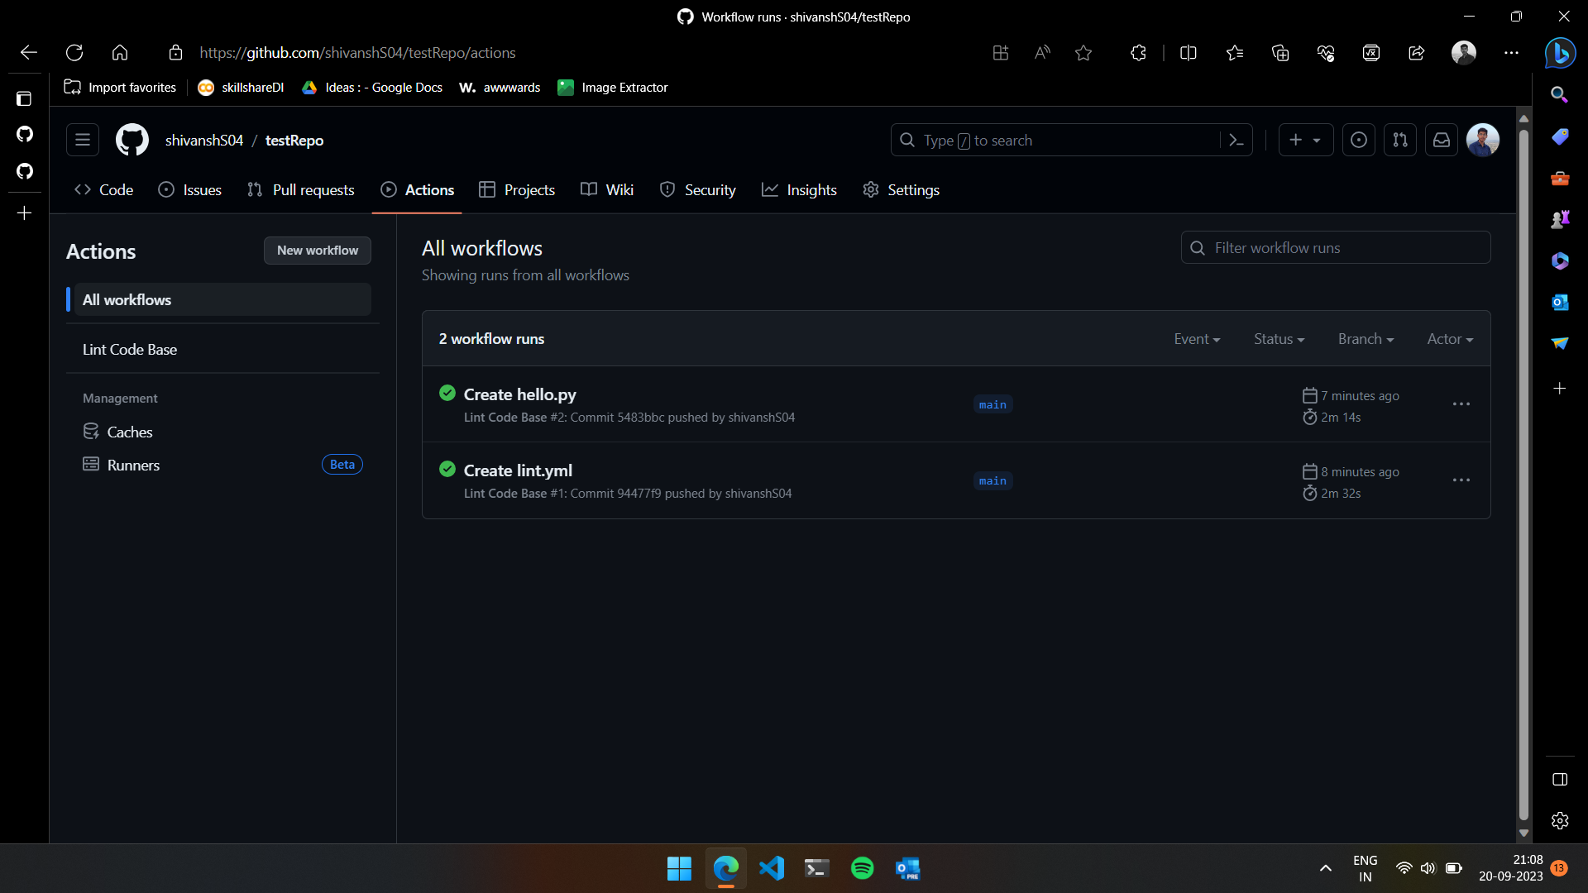The image size is (1588, 893).
Task: Open the GitHub command palette icon
Action: coord(1236,140)
